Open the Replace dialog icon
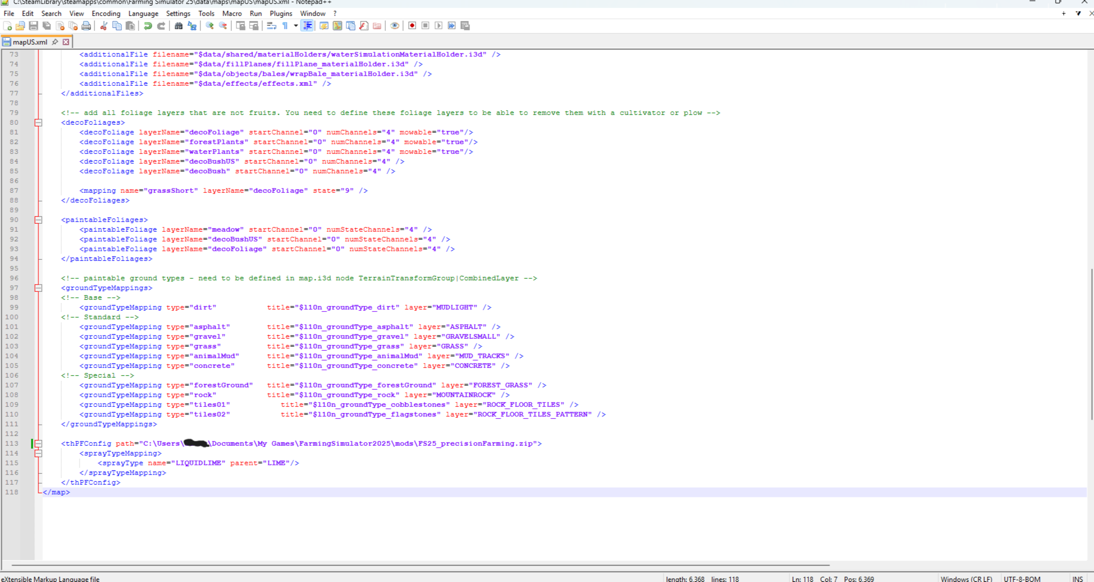This screenshot has height=582, width=1094. 192,26
